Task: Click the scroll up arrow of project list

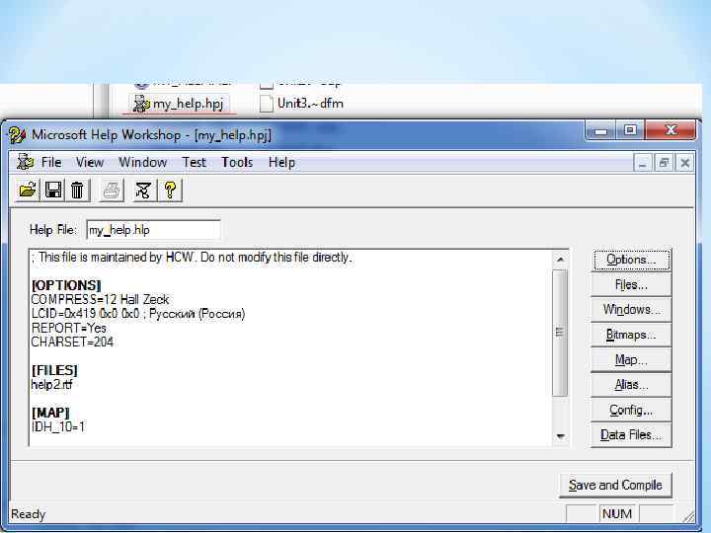Action: 561,260
